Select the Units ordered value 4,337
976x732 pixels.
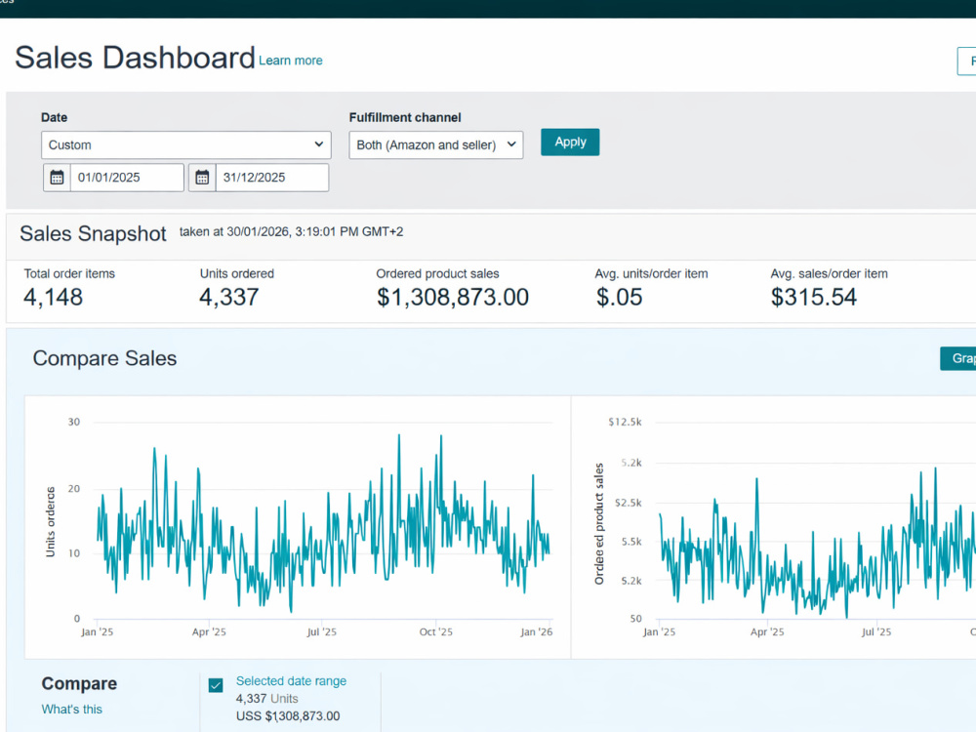[x=228, y=297]
